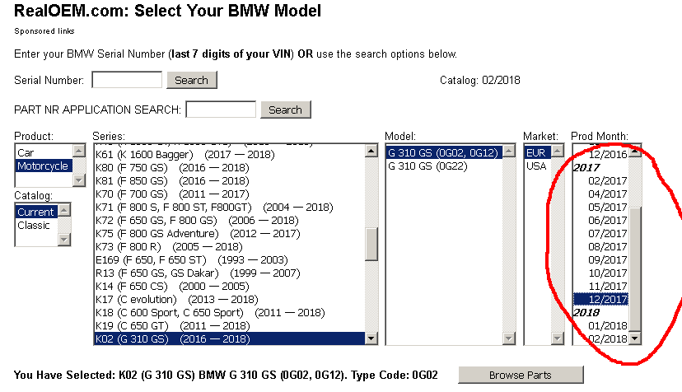The height and width of the screenshot is (392, 682).
Task: Select K72 (F 650 GS, F 800 GS) series
Action: pyautogui.click(x=230, y=220)
